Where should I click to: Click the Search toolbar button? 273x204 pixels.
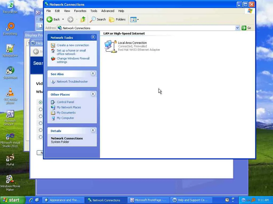point(98,19)
